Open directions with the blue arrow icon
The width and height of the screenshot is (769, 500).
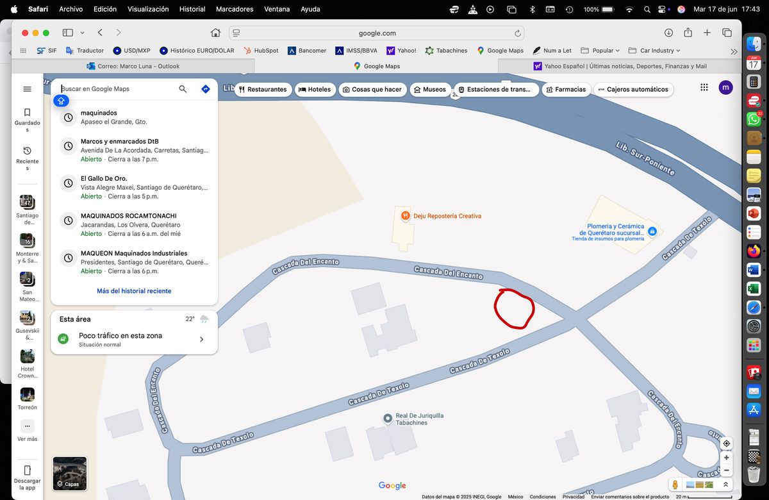point(205,89)
